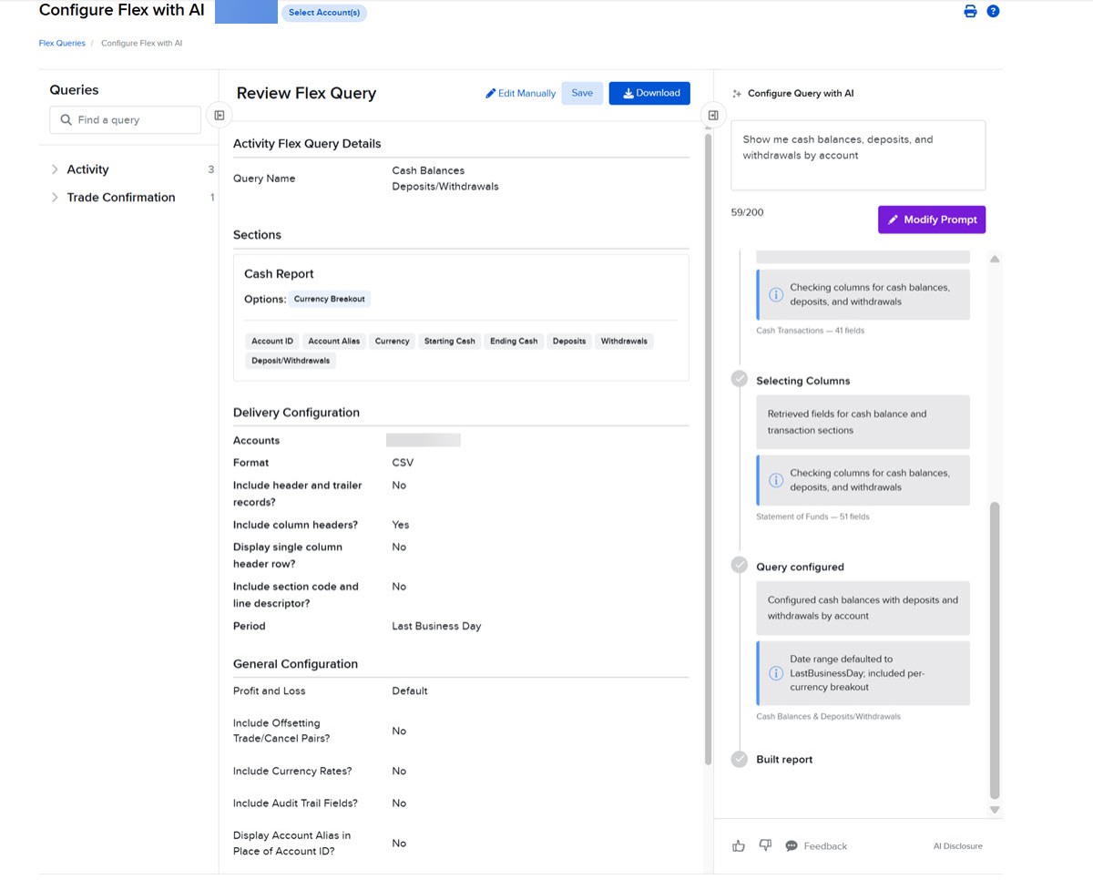The image size is (1093, 880).
Task: Download the flex query
Action: [x=649, y=93]
